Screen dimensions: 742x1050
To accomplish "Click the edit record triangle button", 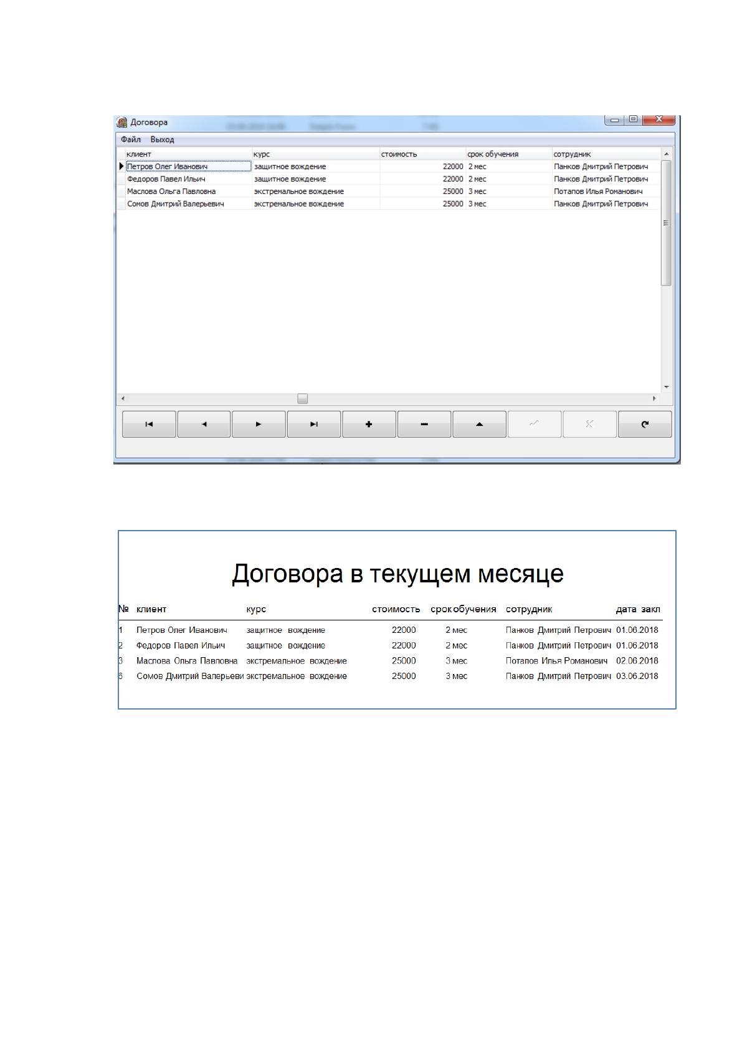I will coord(479,424).
